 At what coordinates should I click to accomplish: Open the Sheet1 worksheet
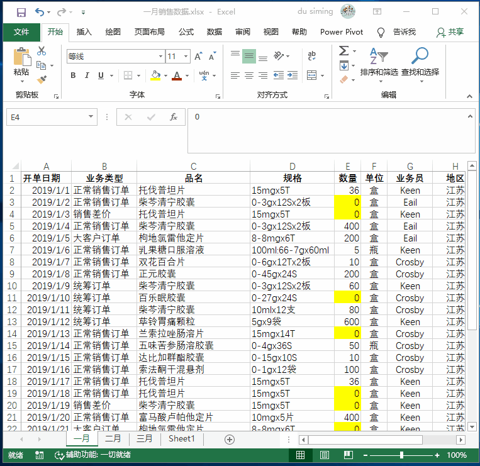coord(182,439)
